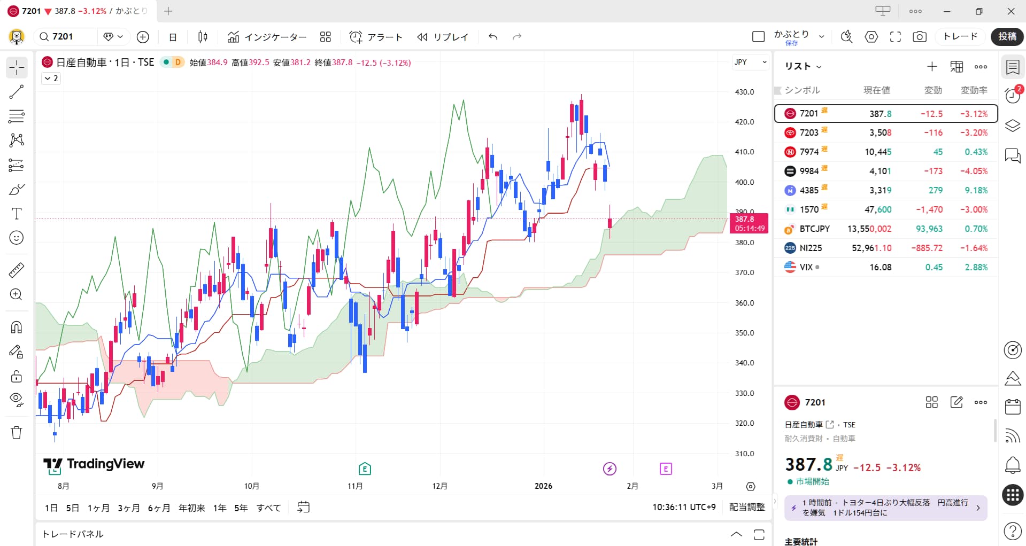This screenshot has width=1026, height=546.
Task: Click the earnings marker on the timeline
Action: coord(365,469)
